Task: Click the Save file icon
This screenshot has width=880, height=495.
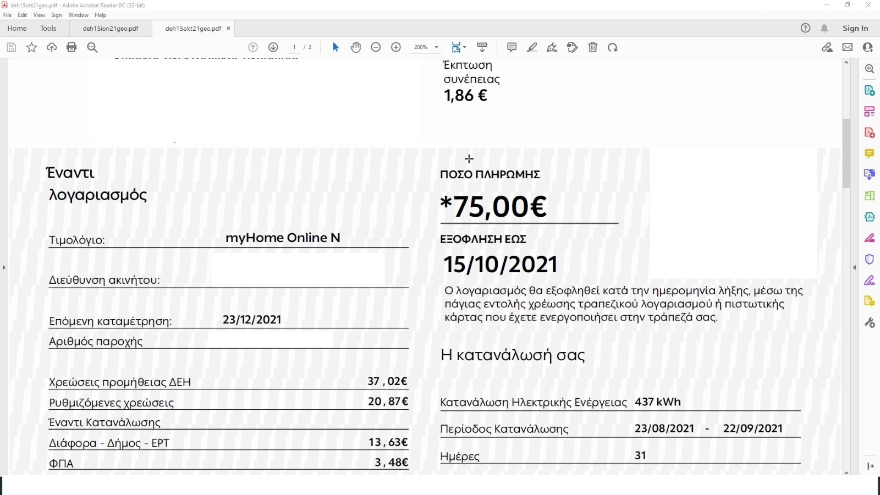Action: click(x=11, y=47)
